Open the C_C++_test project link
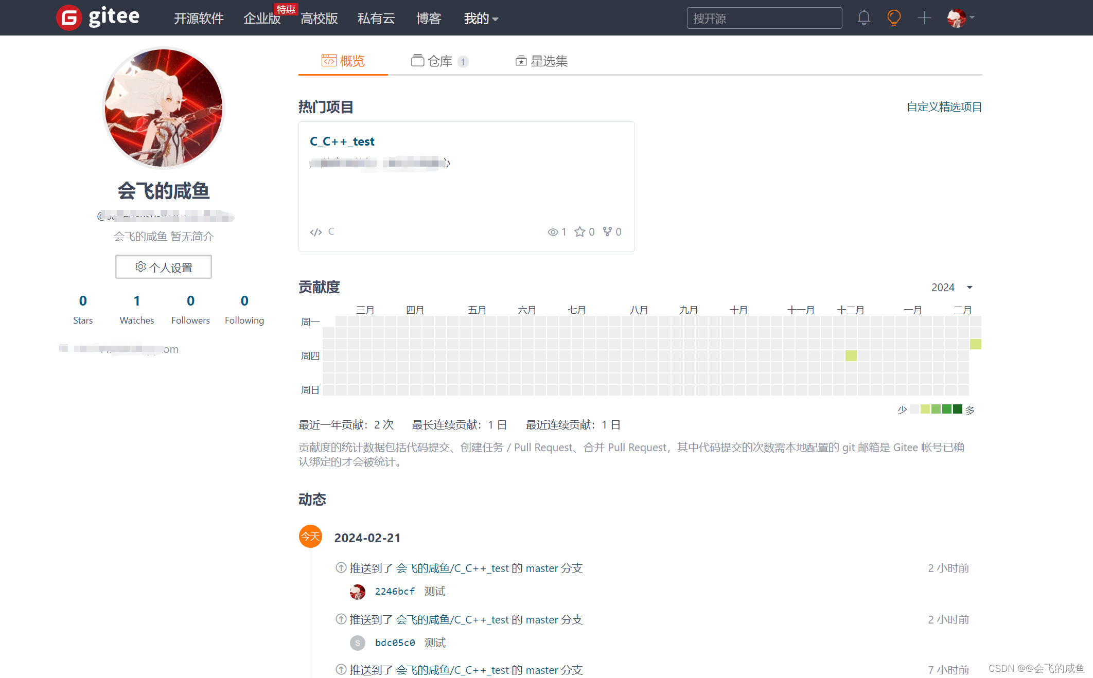Image resolution: width=1093 pixels, height=678 pixels. (342, 141)
